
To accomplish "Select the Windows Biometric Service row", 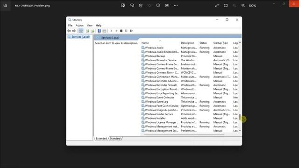I will (x=190, y=60).
